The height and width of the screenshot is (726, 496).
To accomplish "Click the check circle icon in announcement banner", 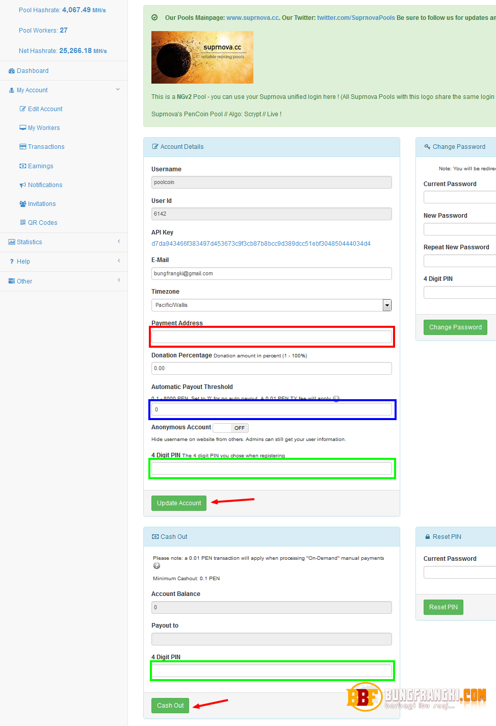I will 154,17.
